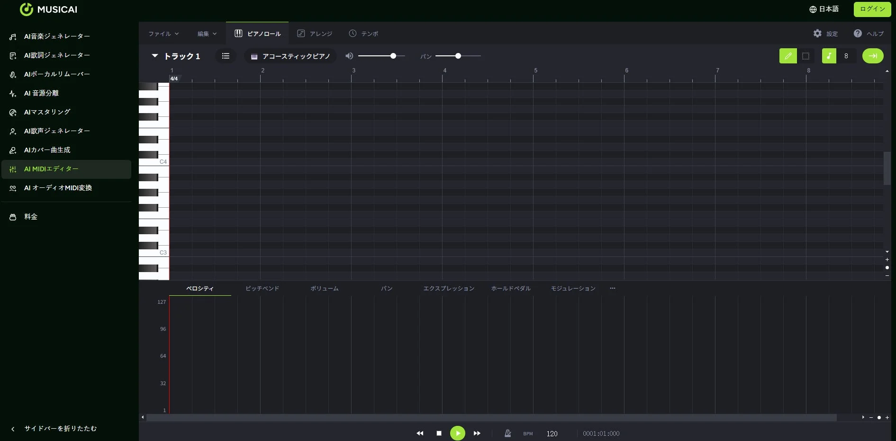
Task: Collapse トラック 1 using its triangle toggle
Action: click(154, 56)
